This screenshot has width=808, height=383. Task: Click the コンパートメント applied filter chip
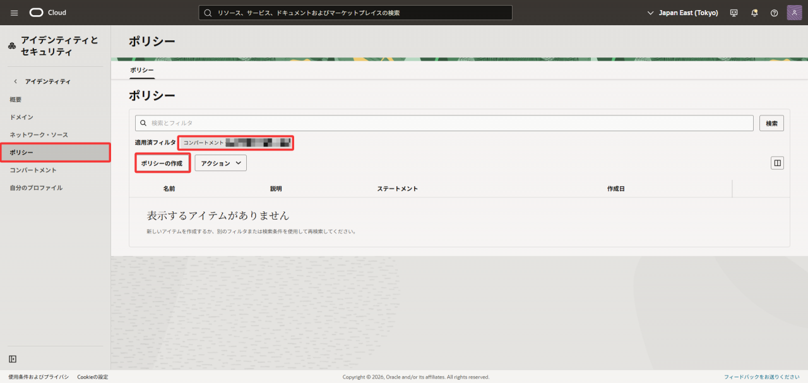coord(236,143)
